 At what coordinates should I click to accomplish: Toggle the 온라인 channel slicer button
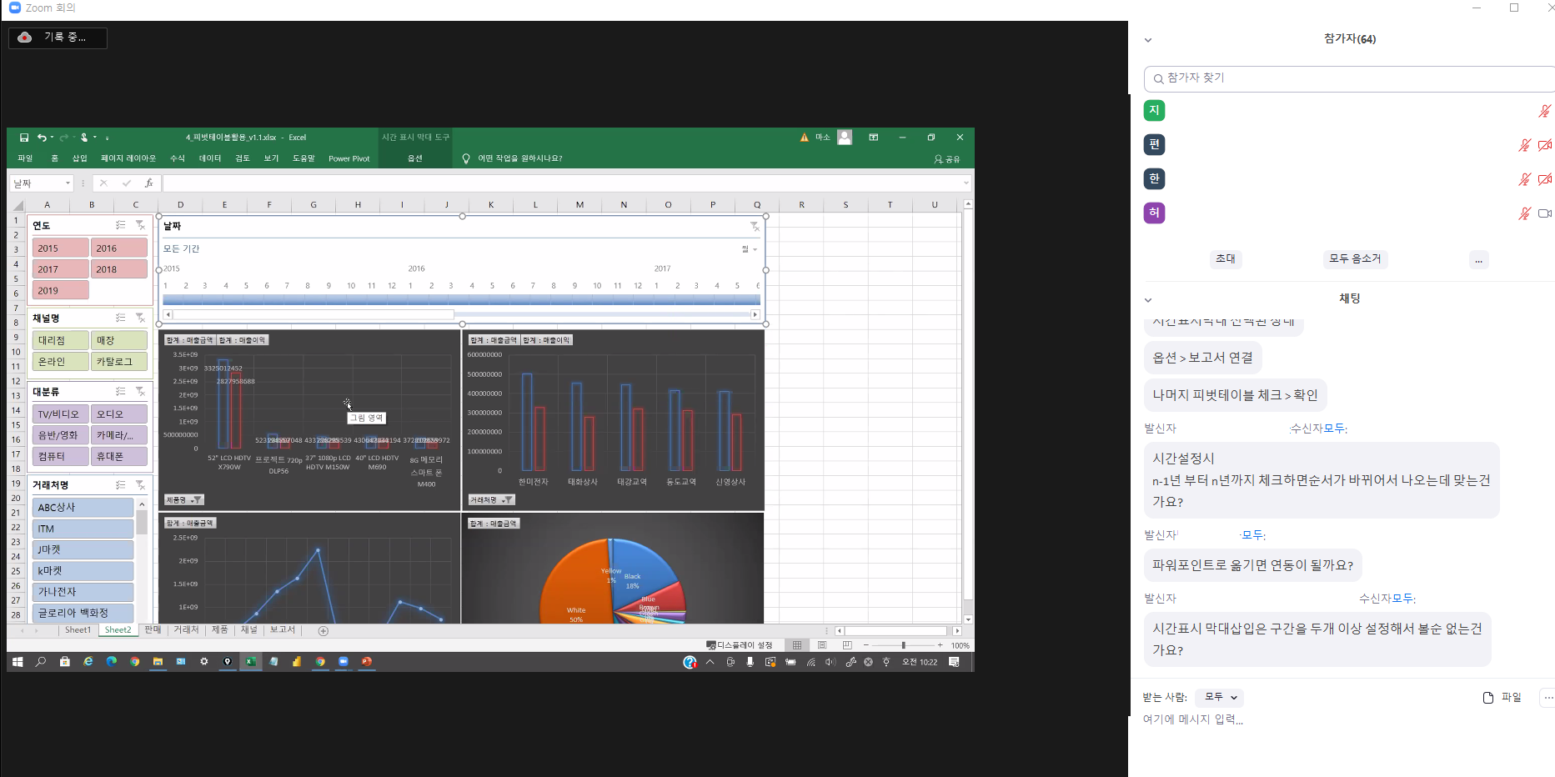[60, 362]
